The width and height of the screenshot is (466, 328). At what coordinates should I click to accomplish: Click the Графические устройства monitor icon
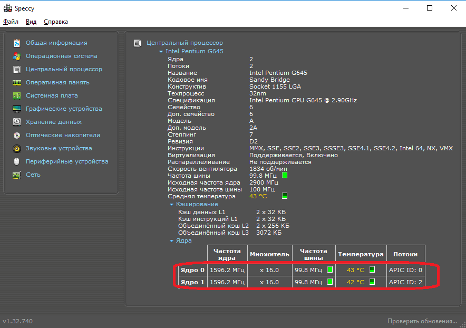[x=17, y=109]
